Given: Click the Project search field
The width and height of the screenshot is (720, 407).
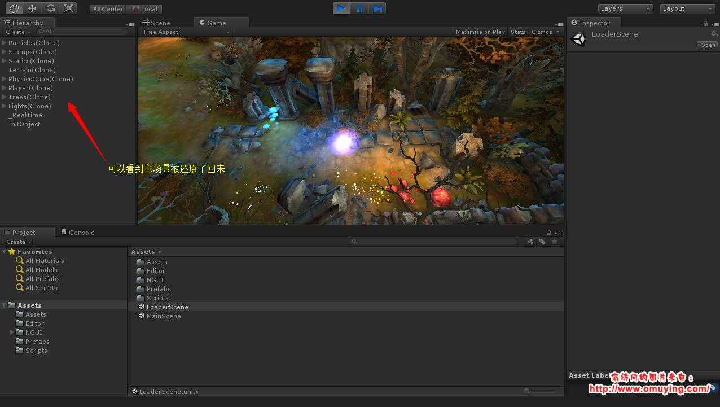Looking at the screenshot, I should click(433, 242).
